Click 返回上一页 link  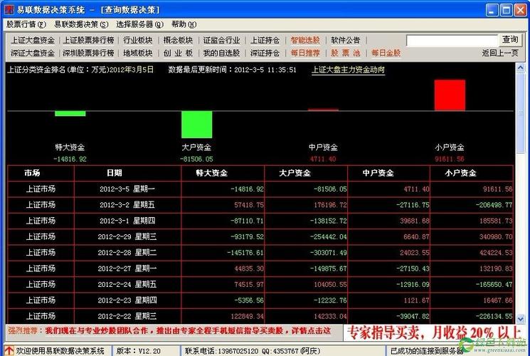coord(500,53)
